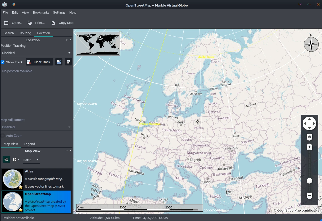
Task: Click the Berlin label on the map
Action: point(181,123)
